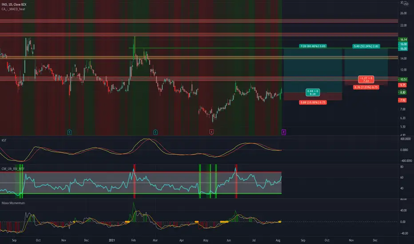Viewport: 414px width, 244px height.
Task: Click the 6.20 price axis value
Action: pyautogui.click(x=403, y=118)
